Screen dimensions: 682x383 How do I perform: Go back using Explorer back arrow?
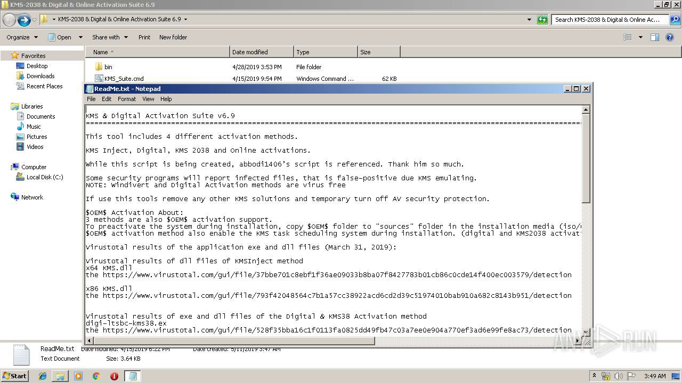click(x=9, y=20)
